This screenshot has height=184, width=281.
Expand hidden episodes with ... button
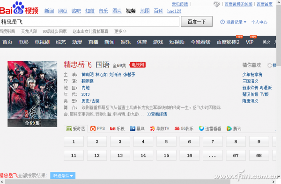(213, 156)
